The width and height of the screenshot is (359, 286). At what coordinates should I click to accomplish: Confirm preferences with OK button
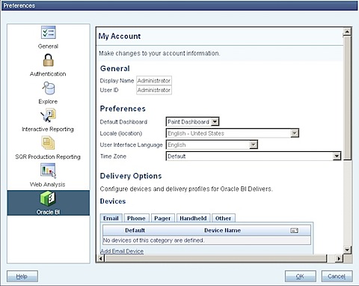(301, 276)
